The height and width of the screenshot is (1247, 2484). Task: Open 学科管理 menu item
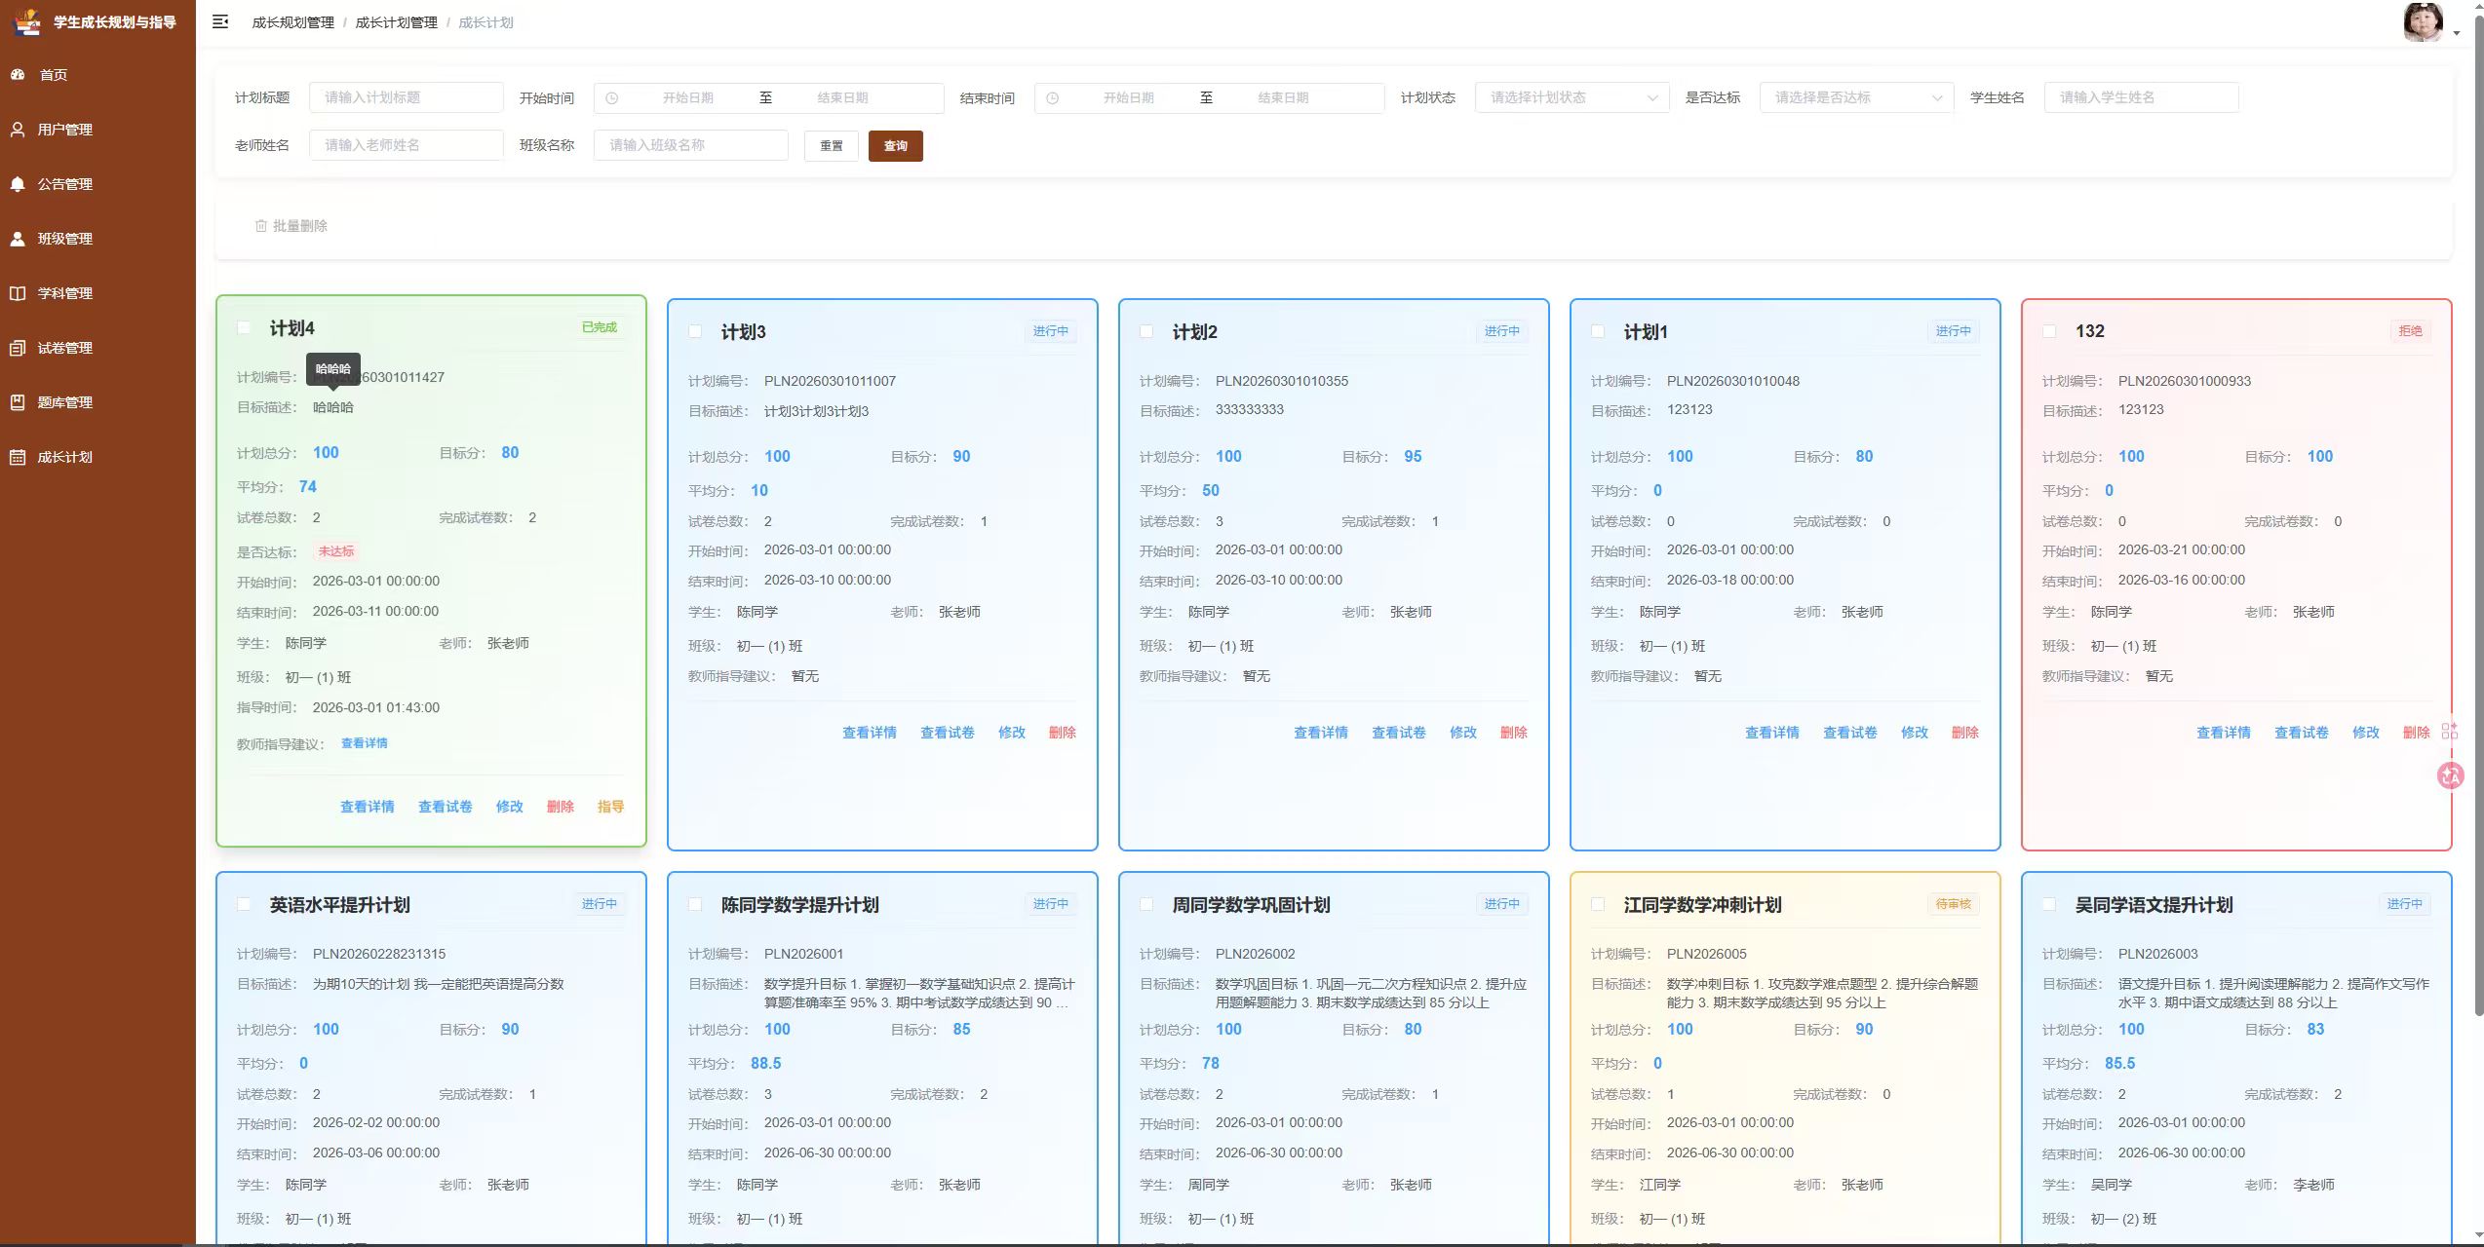pos(97,293)
